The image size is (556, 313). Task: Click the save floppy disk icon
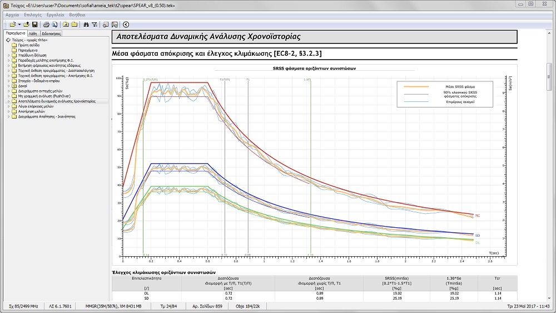click(34, 25)
